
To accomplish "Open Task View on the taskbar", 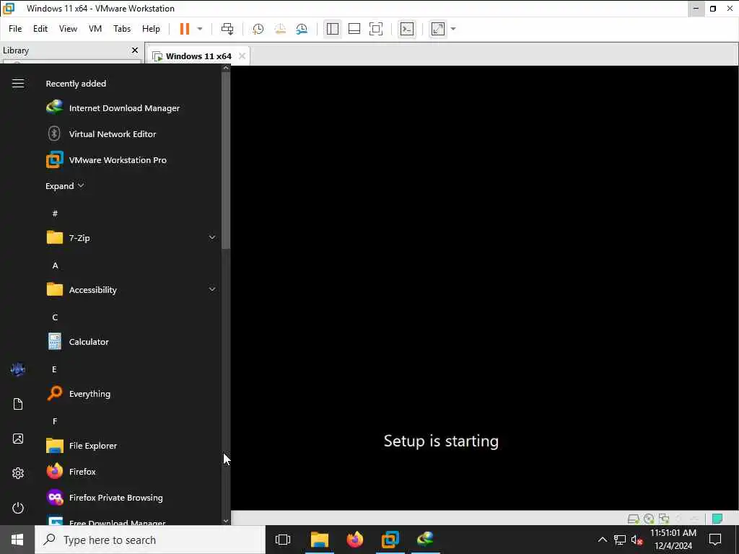I will 283,540.
